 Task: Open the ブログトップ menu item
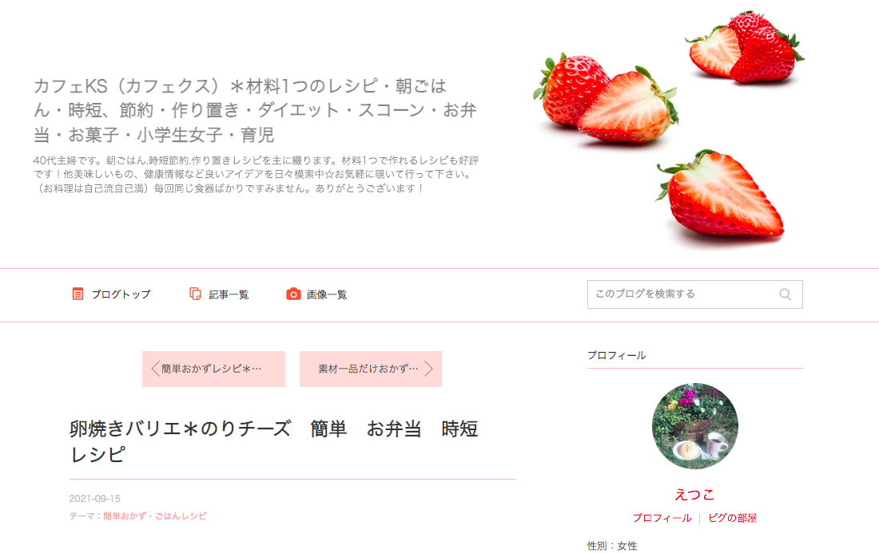[112, 294]
